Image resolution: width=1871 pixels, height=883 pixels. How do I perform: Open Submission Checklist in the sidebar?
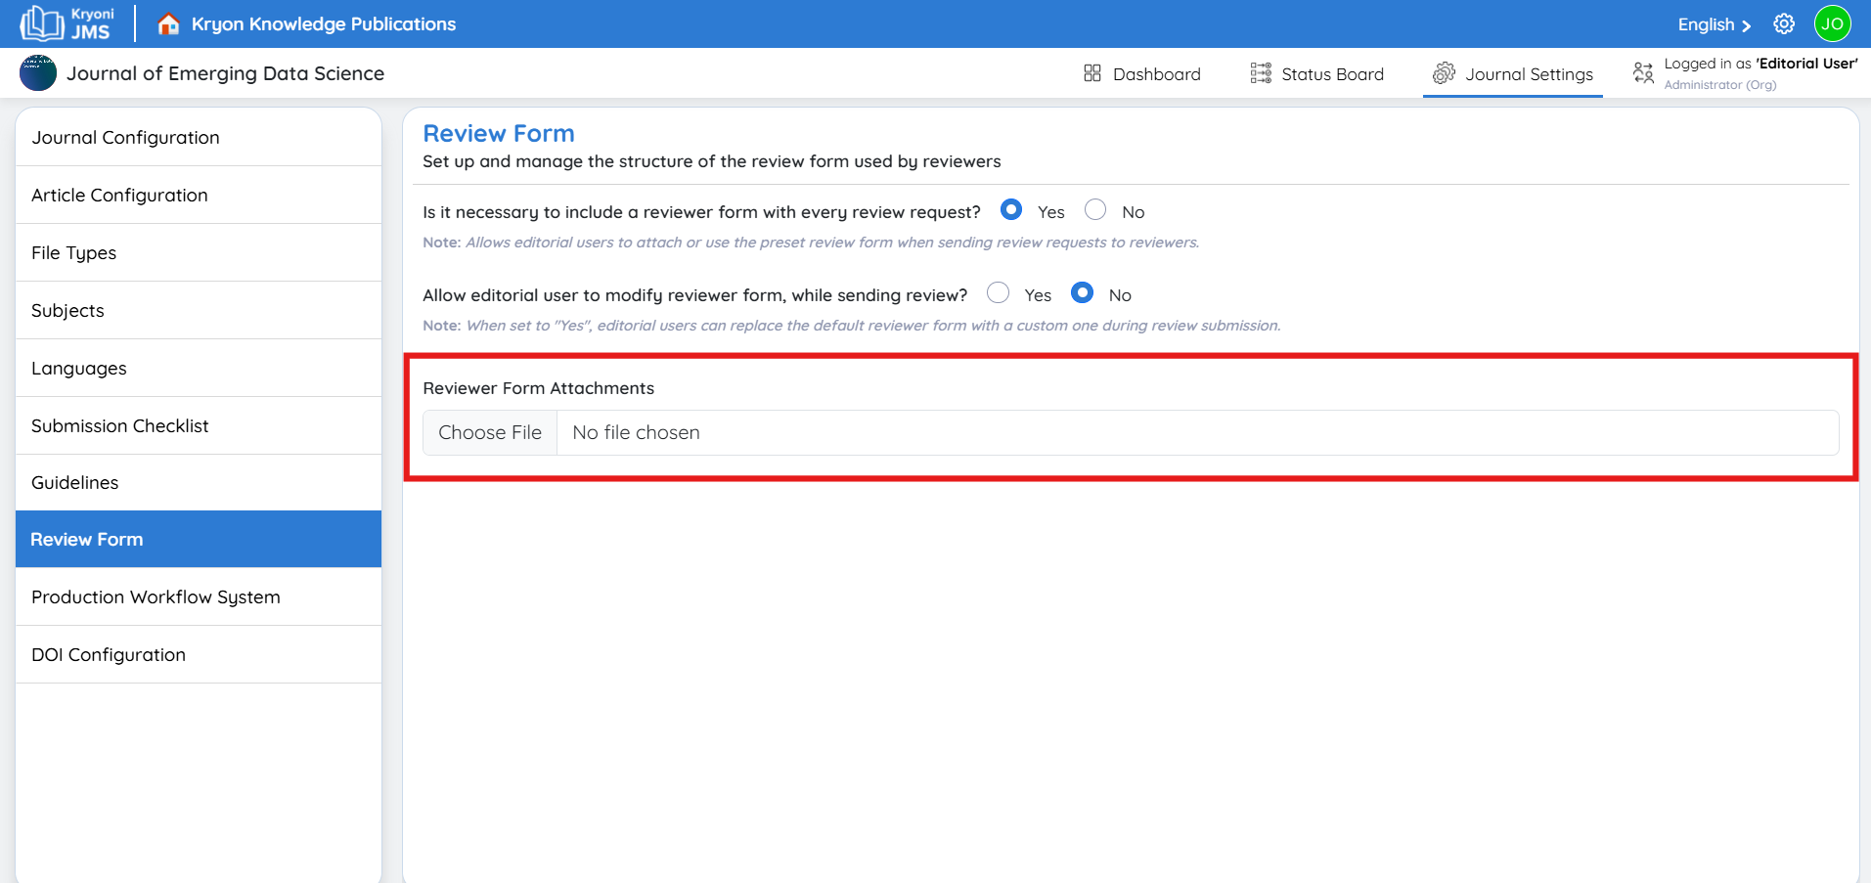click(120, 425)
